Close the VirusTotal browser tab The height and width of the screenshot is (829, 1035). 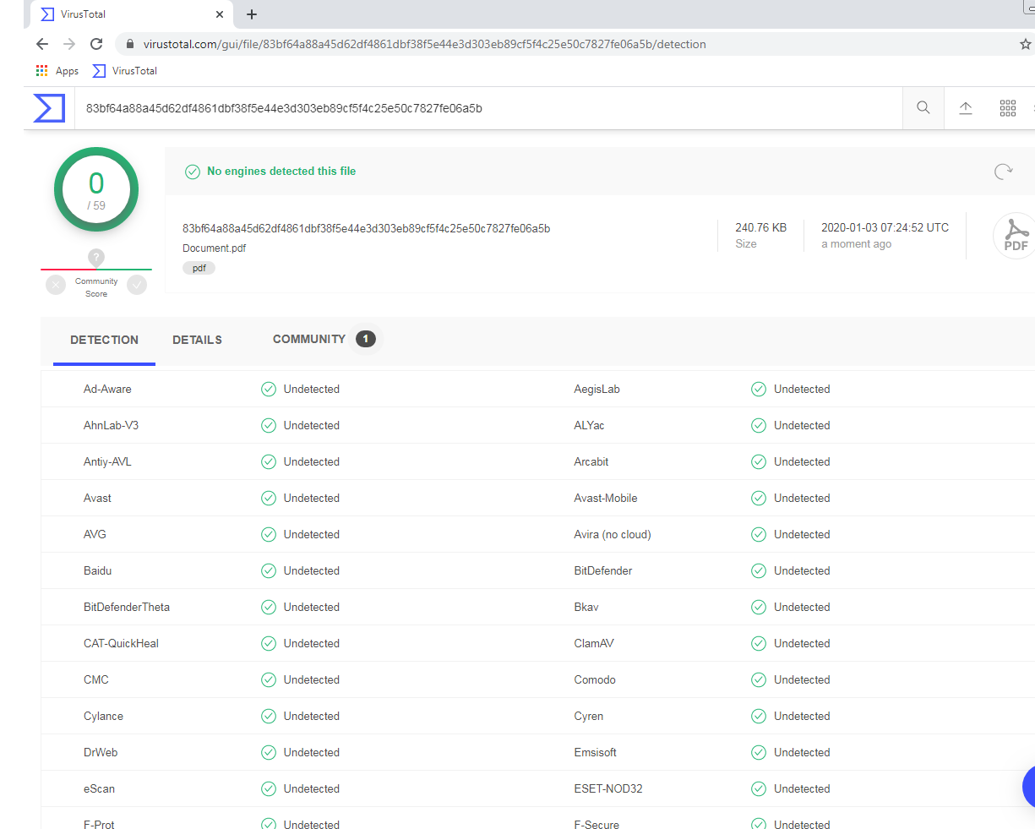[x=220, y=14]
